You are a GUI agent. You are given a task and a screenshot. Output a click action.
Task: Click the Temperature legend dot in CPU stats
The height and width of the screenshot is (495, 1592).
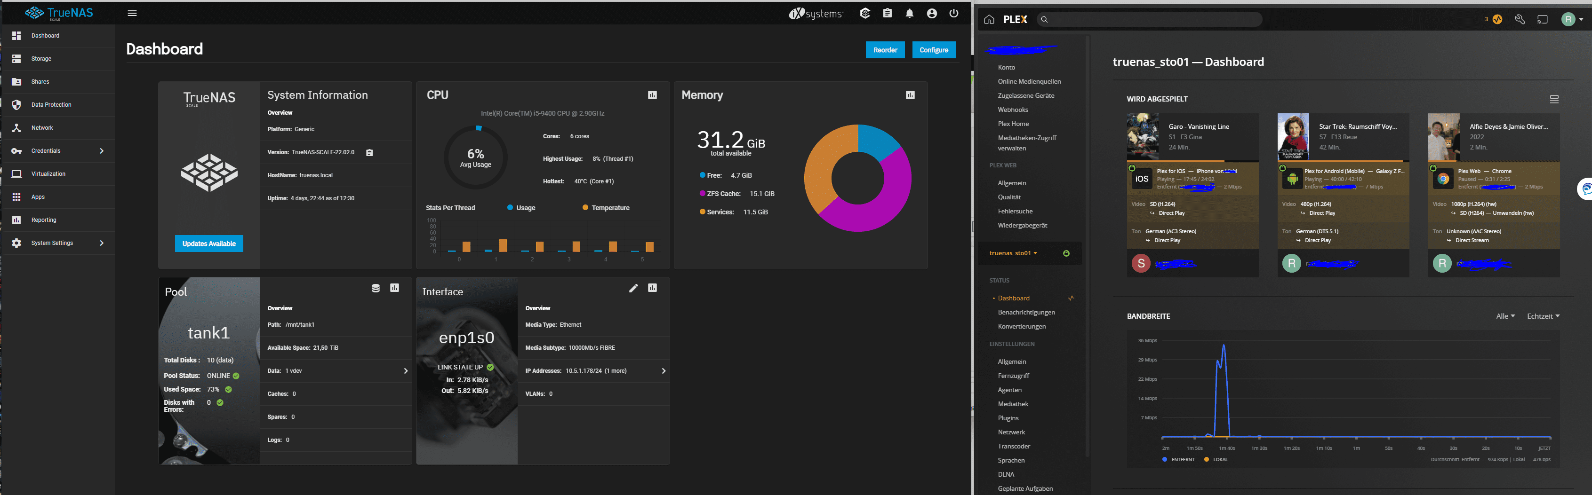(585, 208)
